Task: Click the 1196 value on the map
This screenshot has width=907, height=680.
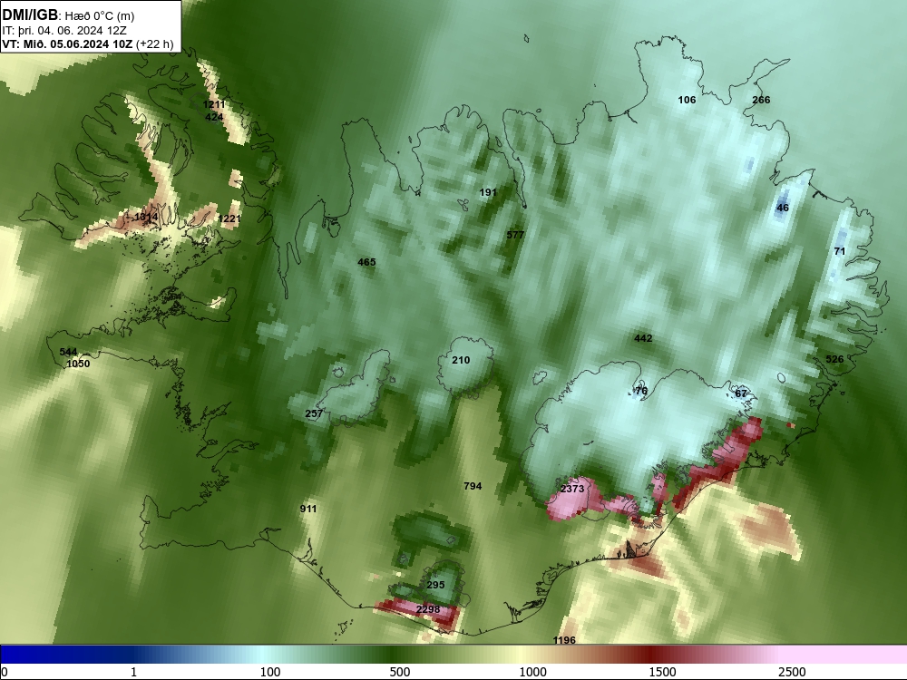Action: tap(564, 640)
